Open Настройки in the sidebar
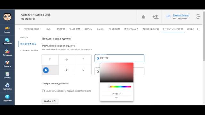The width and height of the screenshot is (205, 115). click(7, 87)
